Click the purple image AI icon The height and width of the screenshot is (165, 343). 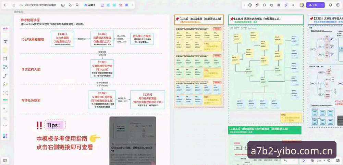[x=102, y=5]
